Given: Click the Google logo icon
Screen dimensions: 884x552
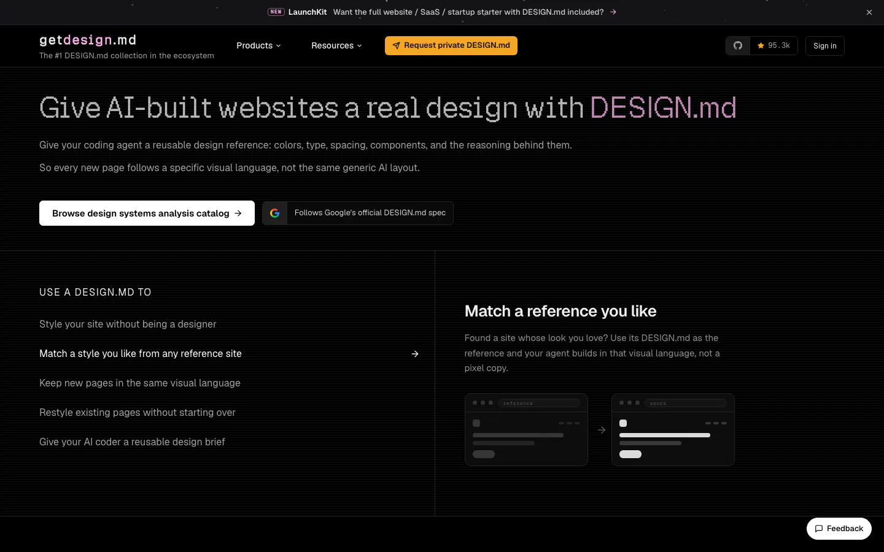Looking at the screenshot, I should pos(275,213).
